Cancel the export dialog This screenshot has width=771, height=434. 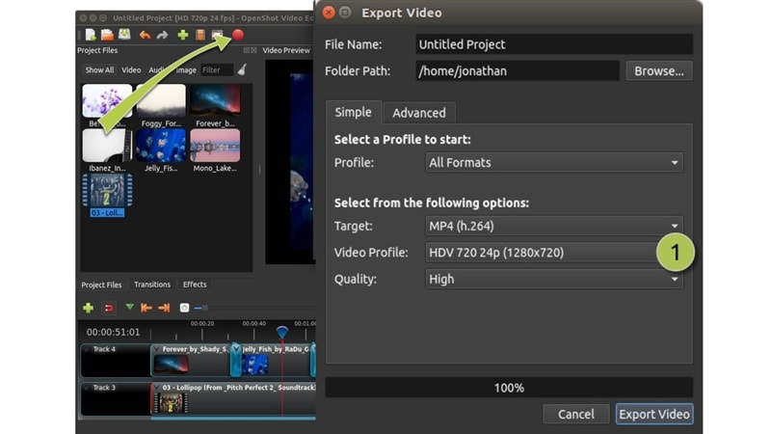575,415
